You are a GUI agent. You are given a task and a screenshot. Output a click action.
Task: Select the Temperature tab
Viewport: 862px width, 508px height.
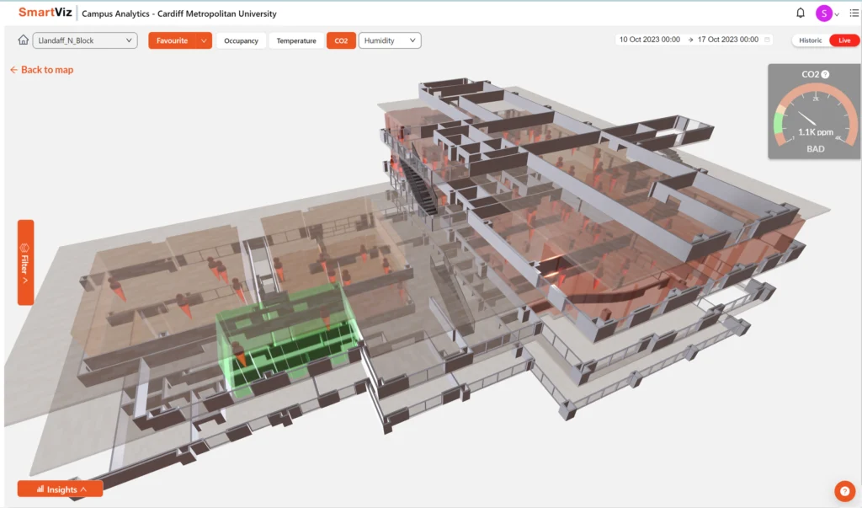coord(296,40)
